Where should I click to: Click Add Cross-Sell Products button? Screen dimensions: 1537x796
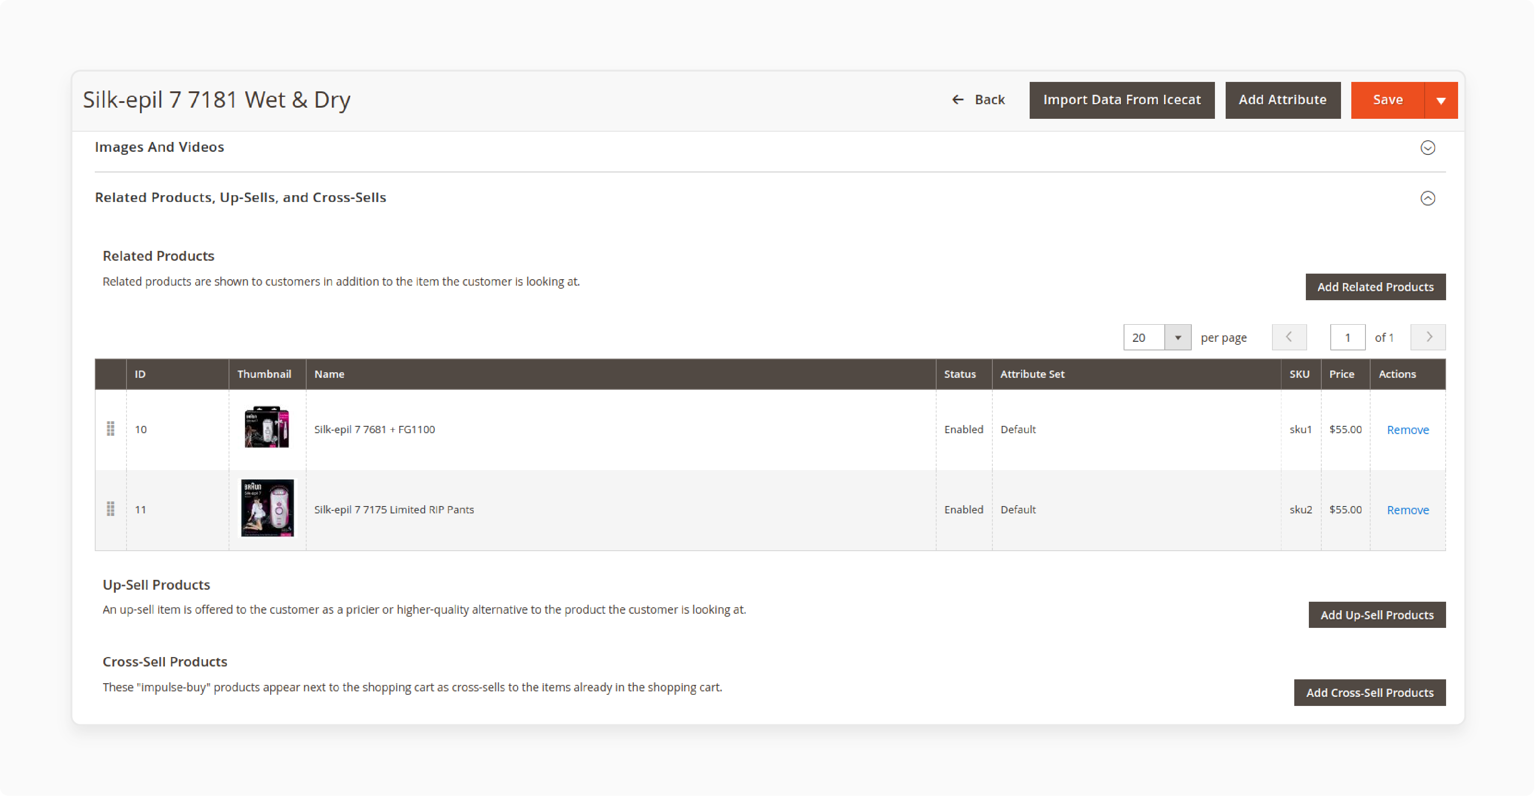(1369, 692)
